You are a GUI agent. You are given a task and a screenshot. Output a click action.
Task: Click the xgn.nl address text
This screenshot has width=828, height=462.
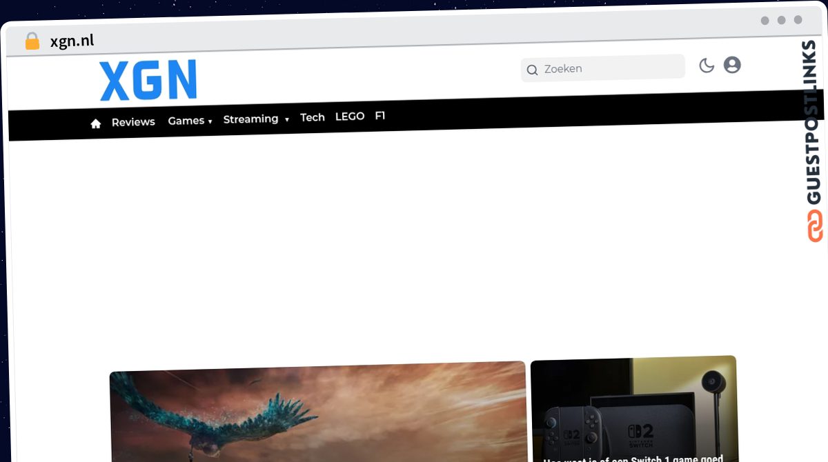[x=72, y=41]
